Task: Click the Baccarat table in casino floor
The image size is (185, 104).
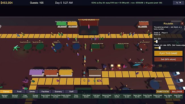Action: click(143, 46)
